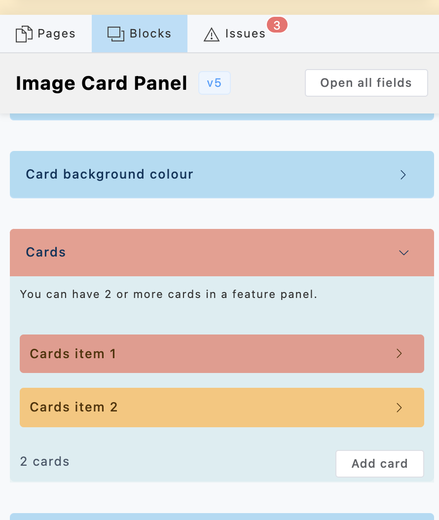The width and height of the screenshot is (439, 520).
Task: Select the Cards item 2 label
Action: tap(74, 407)
